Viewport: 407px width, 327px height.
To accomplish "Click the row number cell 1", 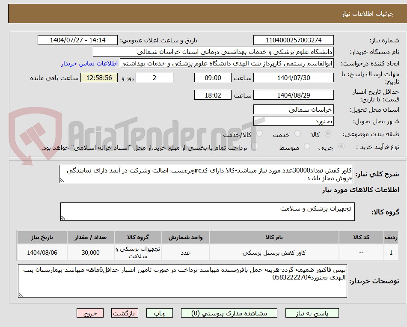I will click(x=391, y=253).
